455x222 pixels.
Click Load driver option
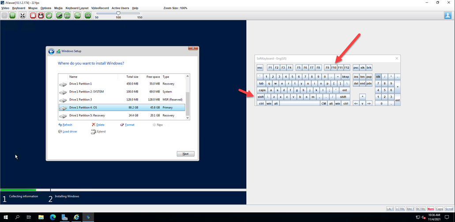pyautogui.click(x=68, y=131)
